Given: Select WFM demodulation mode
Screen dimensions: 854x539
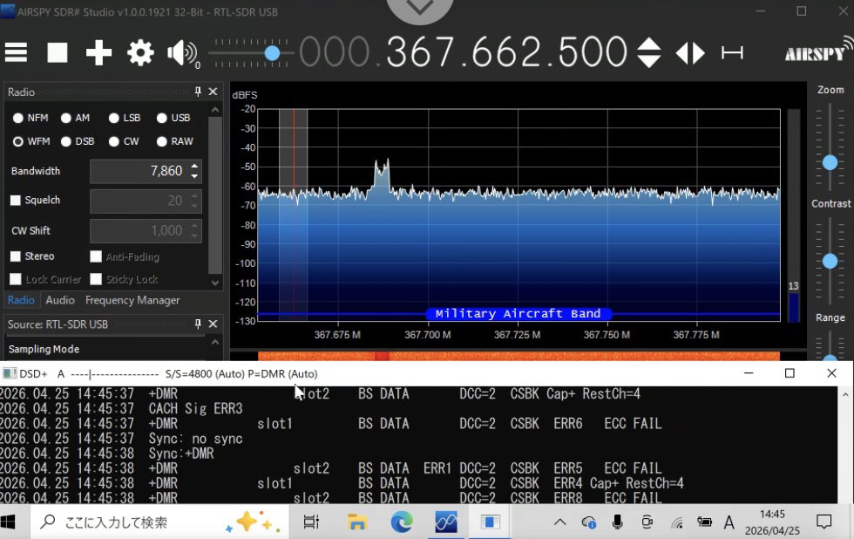Looking at the screenshot, I should point(18,141).
